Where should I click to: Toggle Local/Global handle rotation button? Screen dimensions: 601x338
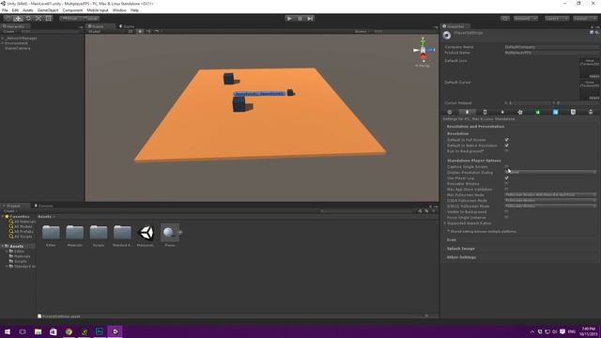point(90,19)
